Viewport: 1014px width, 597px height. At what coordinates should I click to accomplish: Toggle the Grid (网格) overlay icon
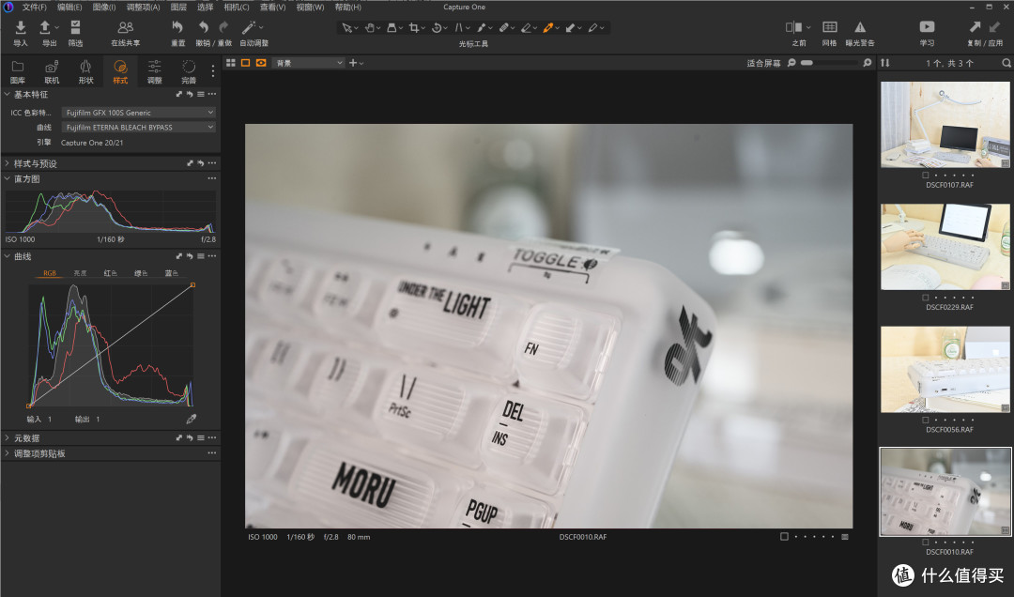830,27
